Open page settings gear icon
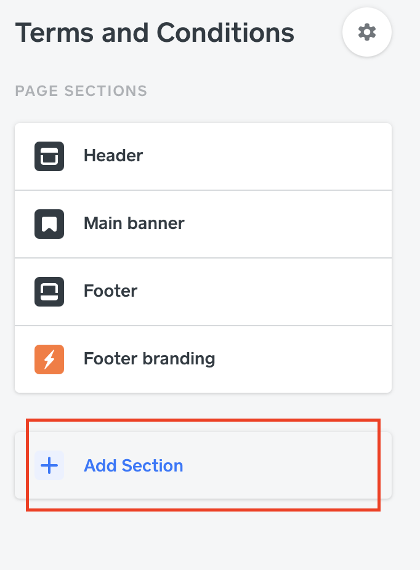 367,32
